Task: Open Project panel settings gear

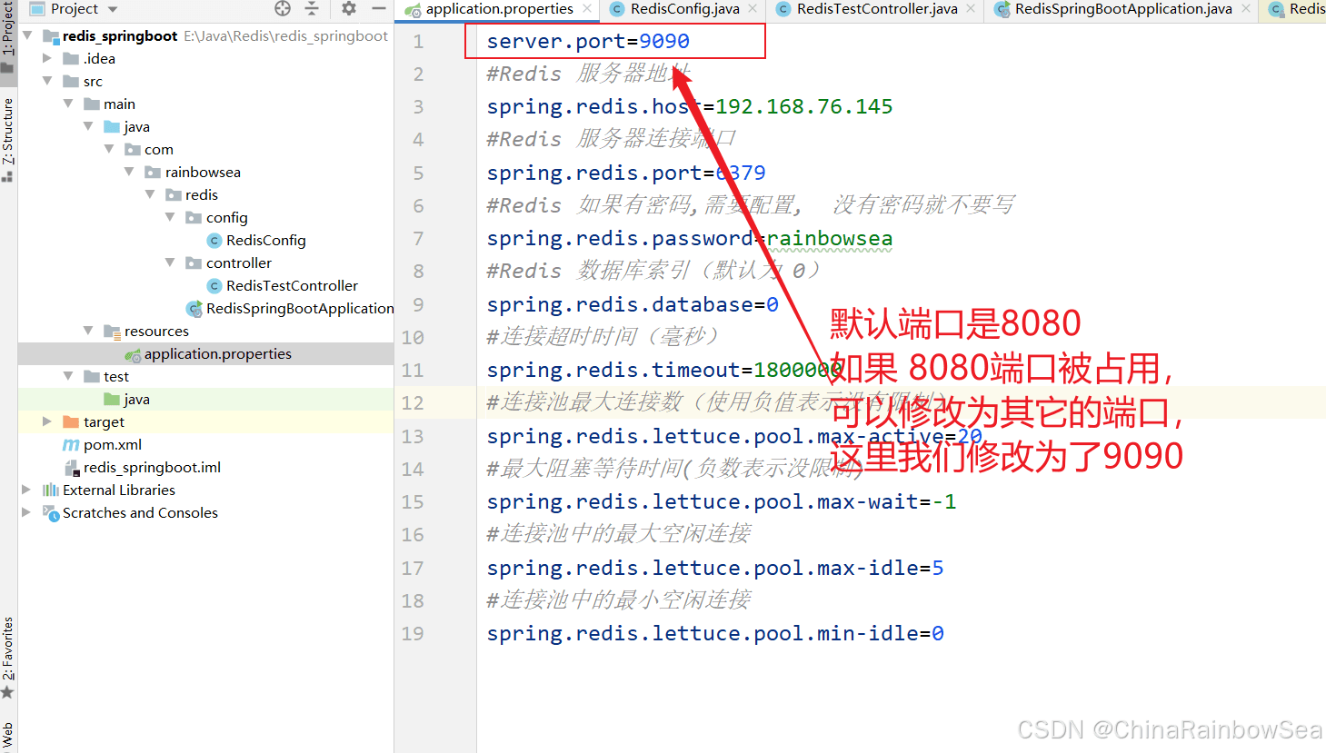Action: coord(349,8)
